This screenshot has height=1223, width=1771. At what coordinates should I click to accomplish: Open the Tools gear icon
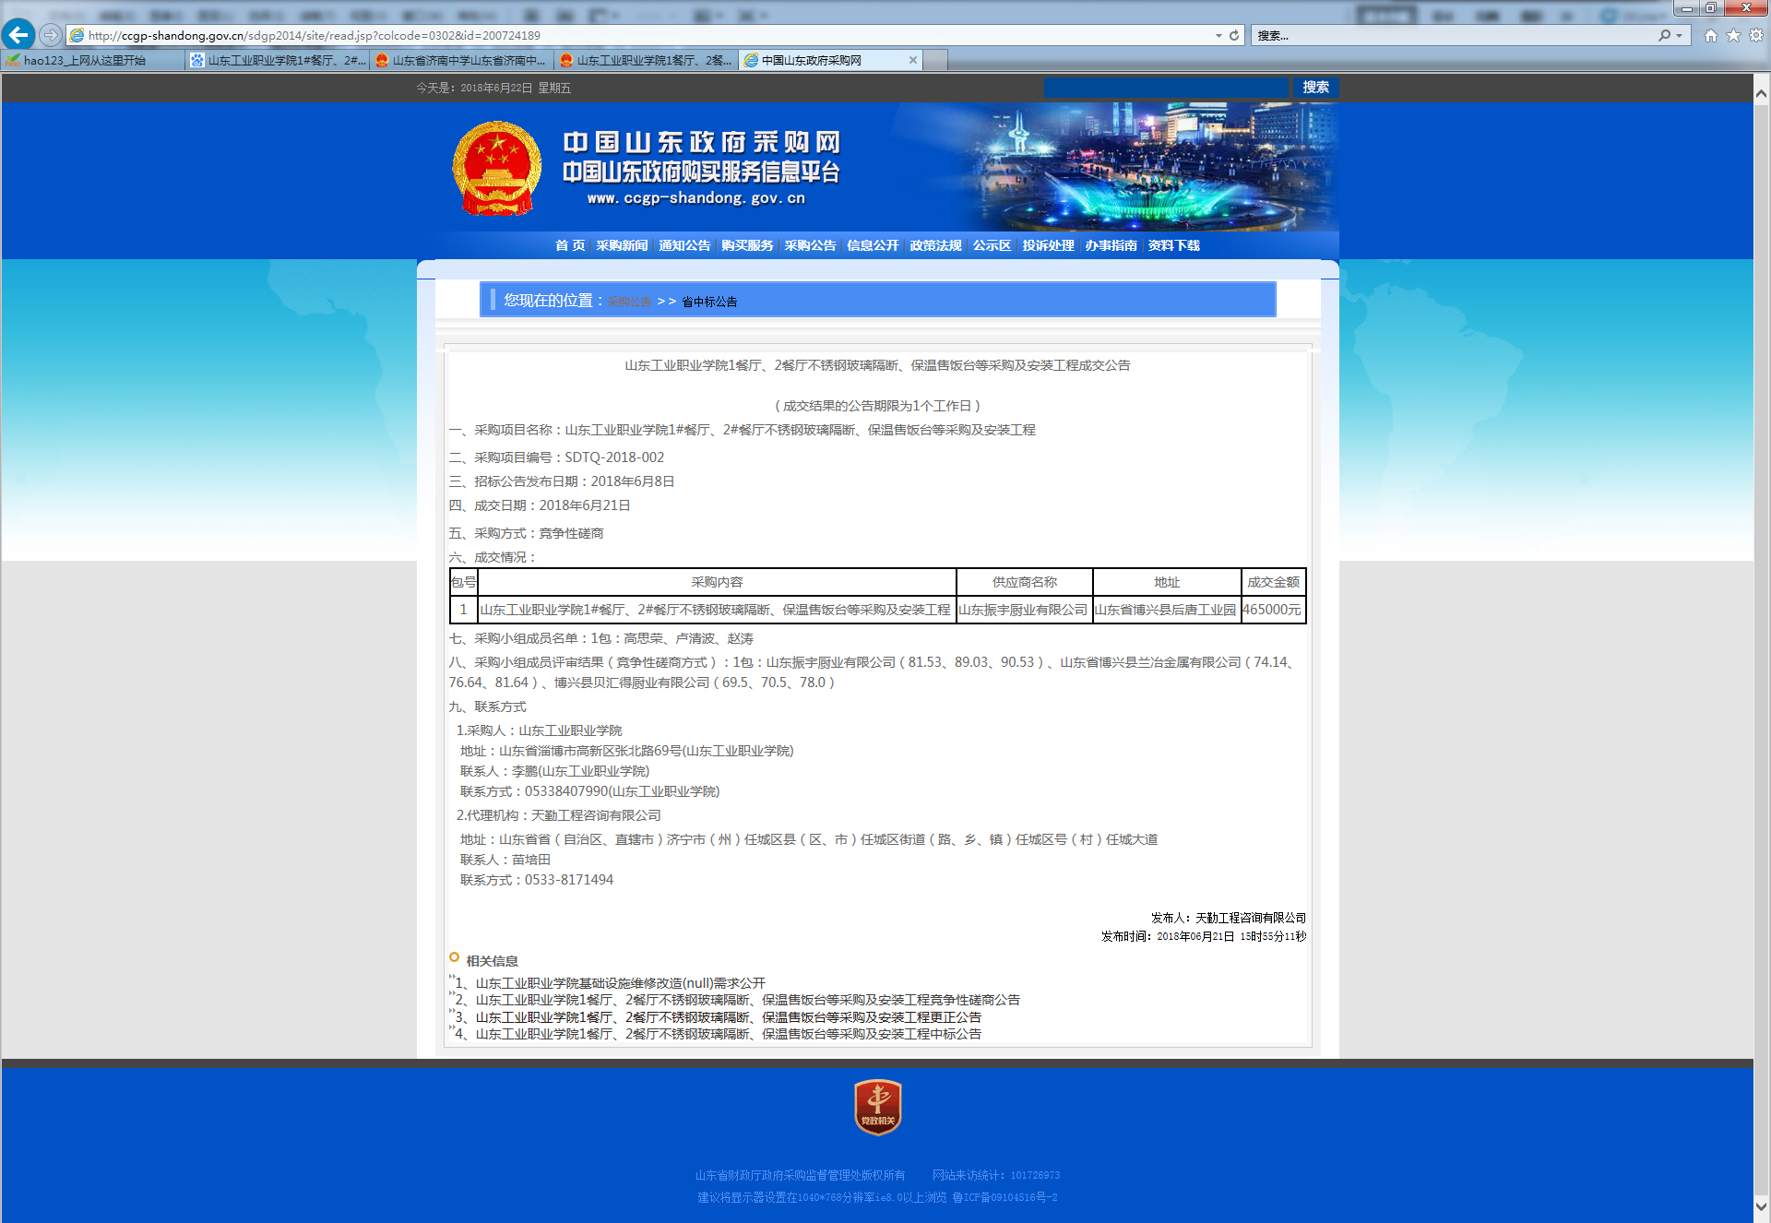[x=1756, y=35]
